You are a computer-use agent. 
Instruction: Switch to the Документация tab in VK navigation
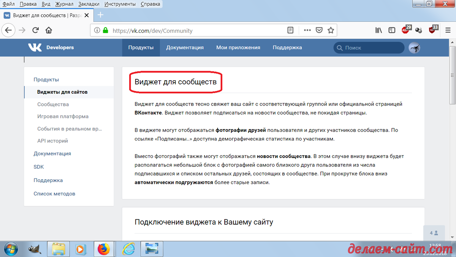(x=185, y=47)
